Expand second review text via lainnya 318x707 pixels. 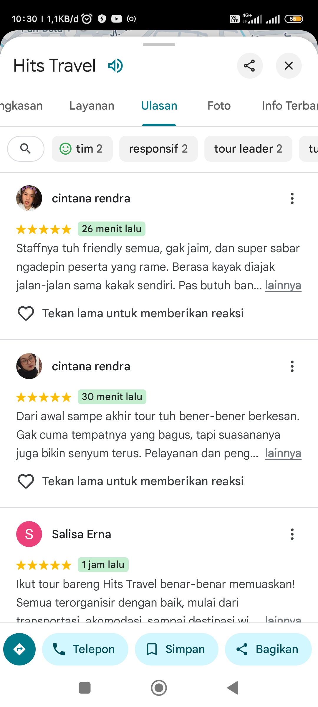pos(283,453)
